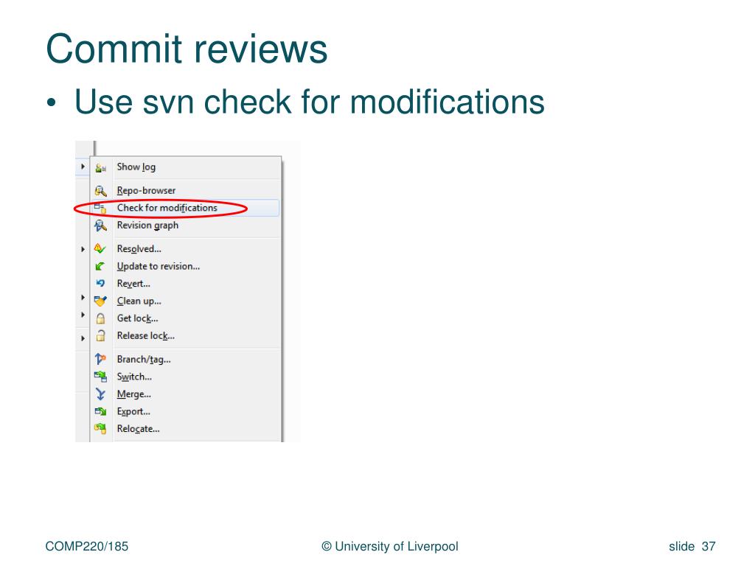Choose Merge... menu entry
Screen dimensions: 755x566
coord(185,394)
